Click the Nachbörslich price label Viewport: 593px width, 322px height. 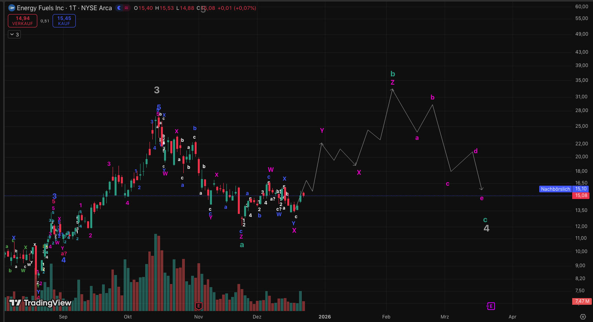[x=555, y=189]
